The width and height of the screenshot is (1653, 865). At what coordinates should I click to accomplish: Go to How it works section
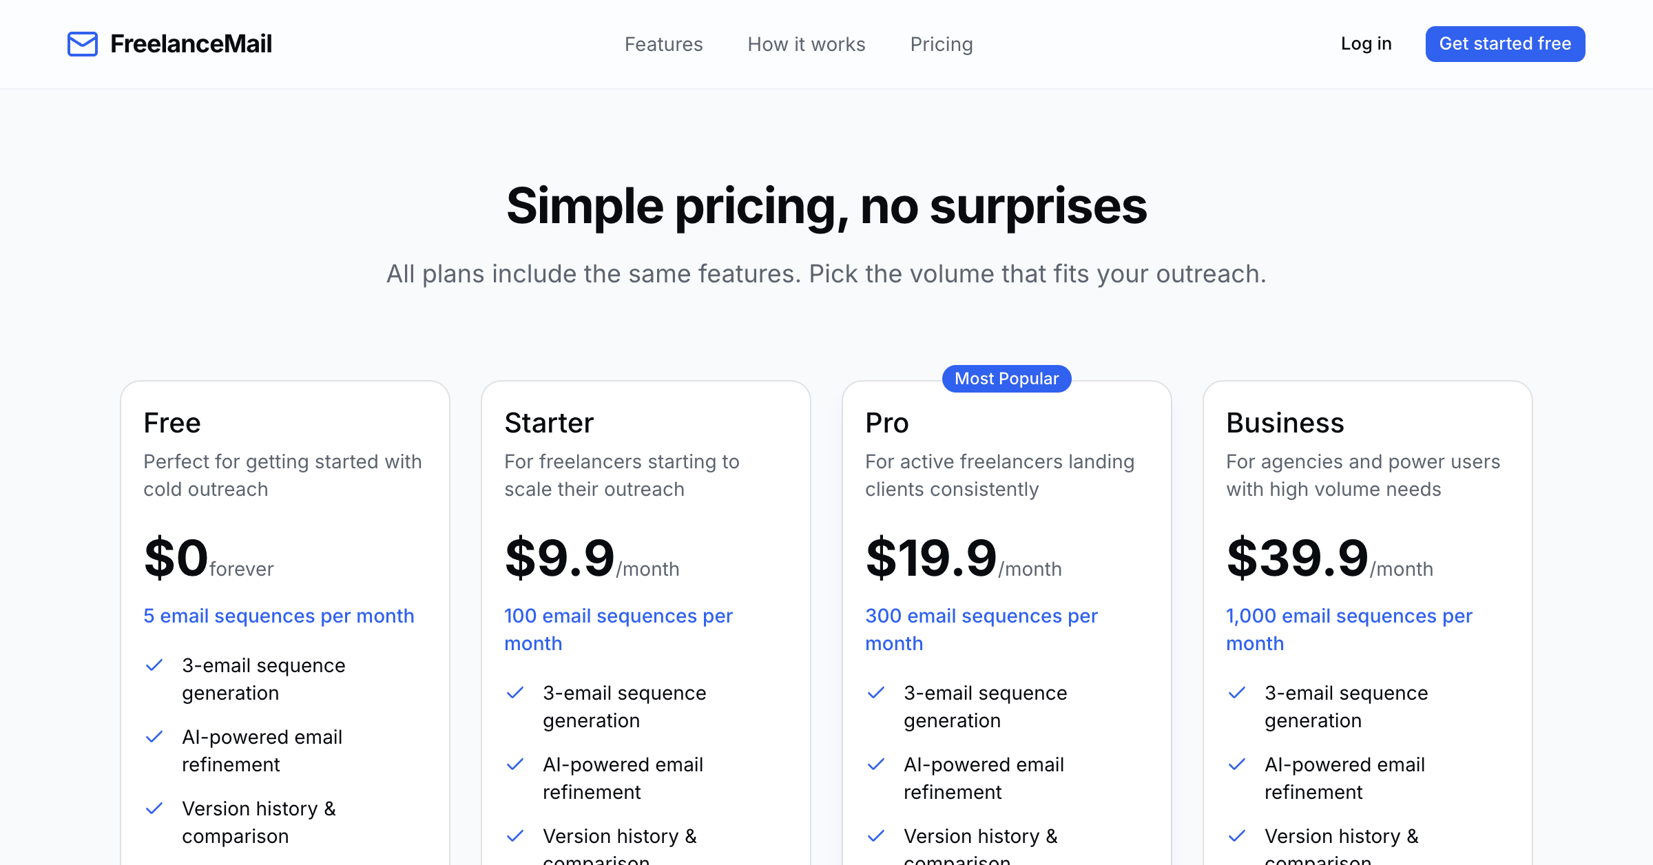point(807,44)
